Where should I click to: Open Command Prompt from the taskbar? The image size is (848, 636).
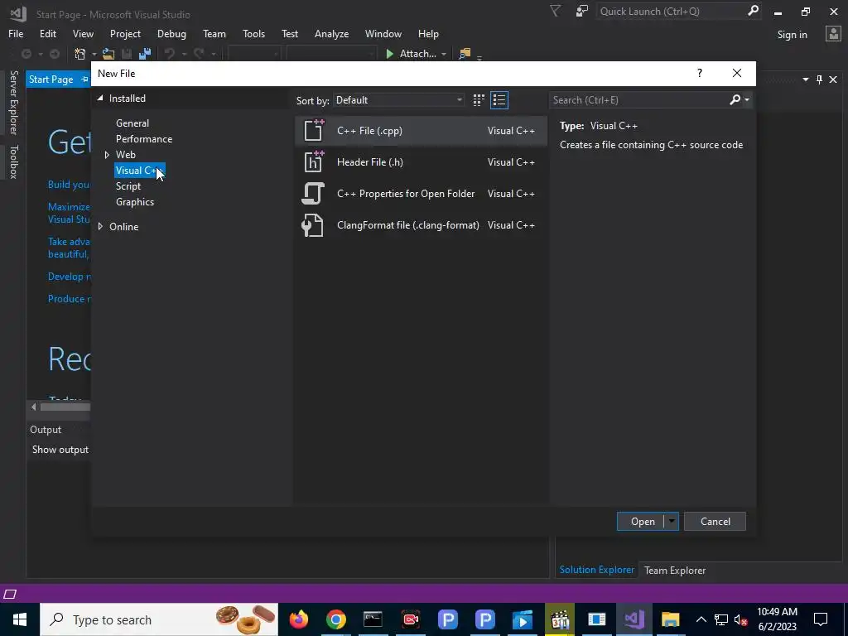373,619
